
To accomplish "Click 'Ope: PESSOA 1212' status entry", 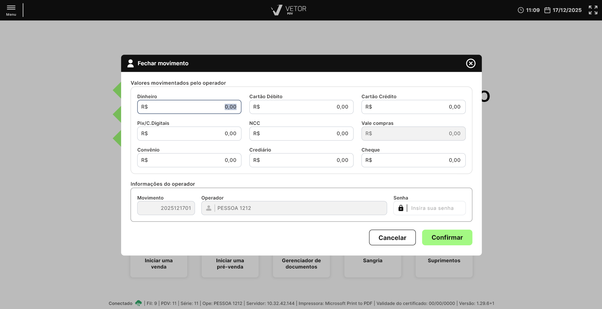I will (x=223, y=303).
